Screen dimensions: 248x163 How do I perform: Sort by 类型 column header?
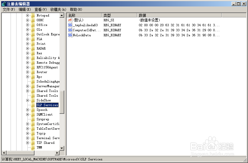[119, 15]
